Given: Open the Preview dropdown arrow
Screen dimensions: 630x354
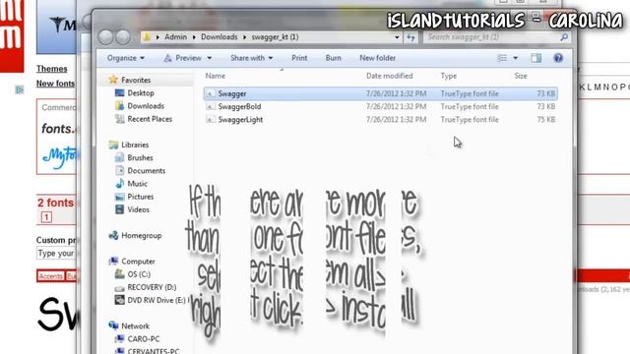Looking at the screenshot, I should pos(210,59).
